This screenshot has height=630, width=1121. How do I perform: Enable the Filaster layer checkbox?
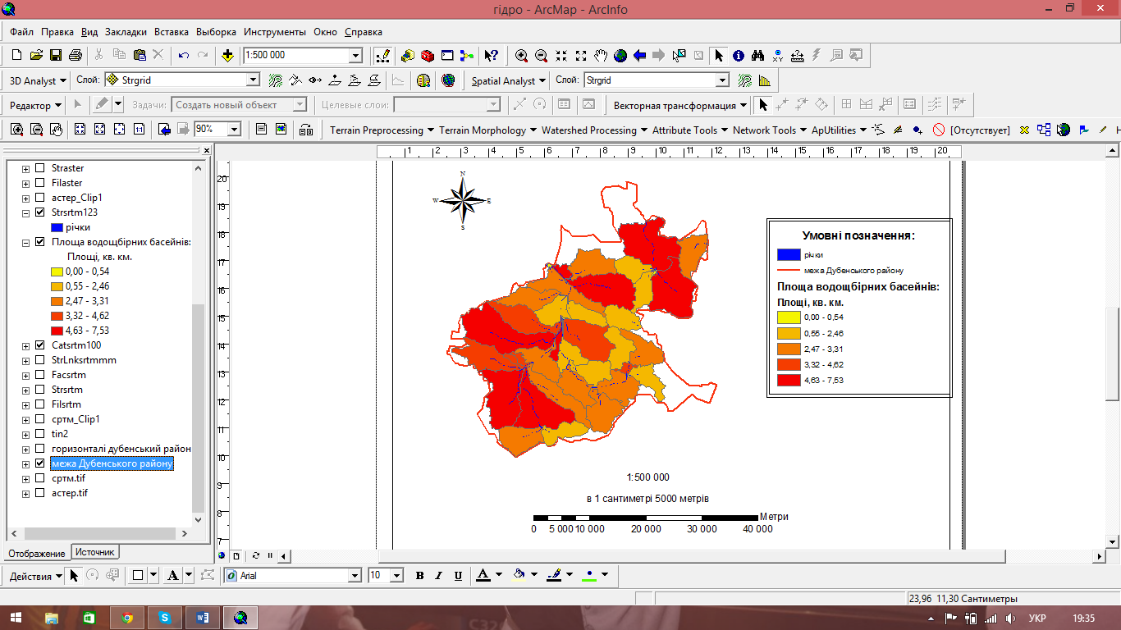pos(40,183)
